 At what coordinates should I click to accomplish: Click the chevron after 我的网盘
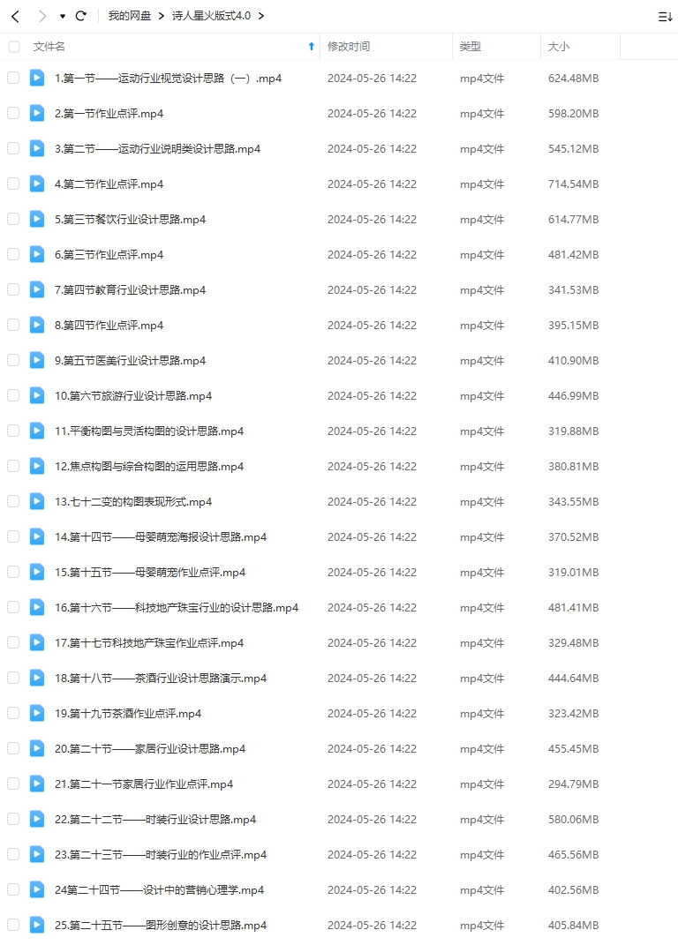(x=161, y=16)
